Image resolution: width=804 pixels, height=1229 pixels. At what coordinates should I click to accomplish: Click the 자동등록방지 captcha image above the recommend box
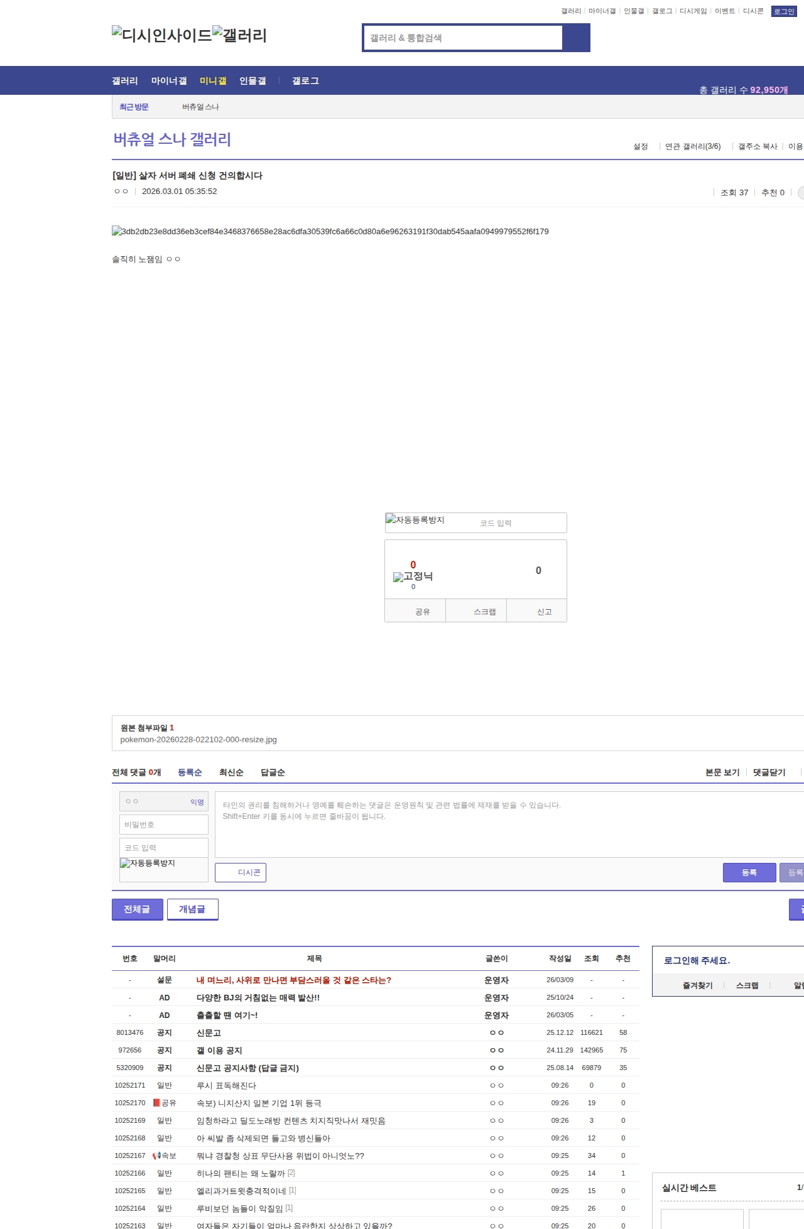(x=415, y=520)
